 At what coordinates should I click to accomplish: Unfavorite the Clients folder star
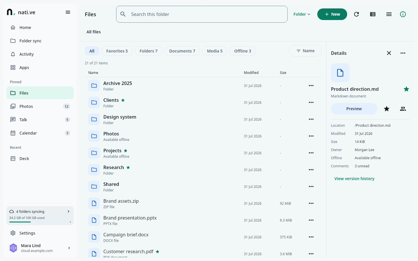coord(123,100)
